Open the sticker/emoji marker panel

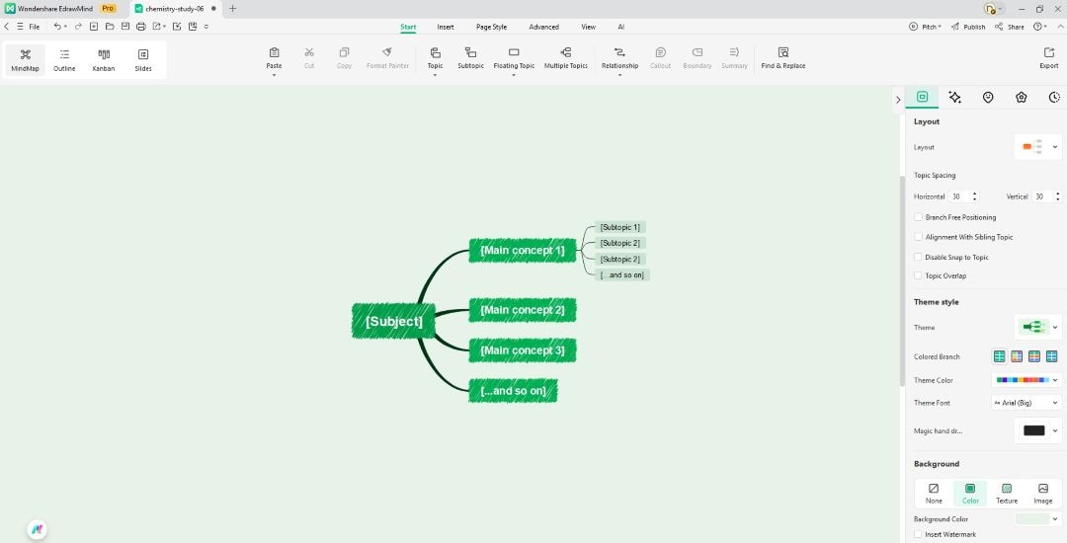(988, 97)
